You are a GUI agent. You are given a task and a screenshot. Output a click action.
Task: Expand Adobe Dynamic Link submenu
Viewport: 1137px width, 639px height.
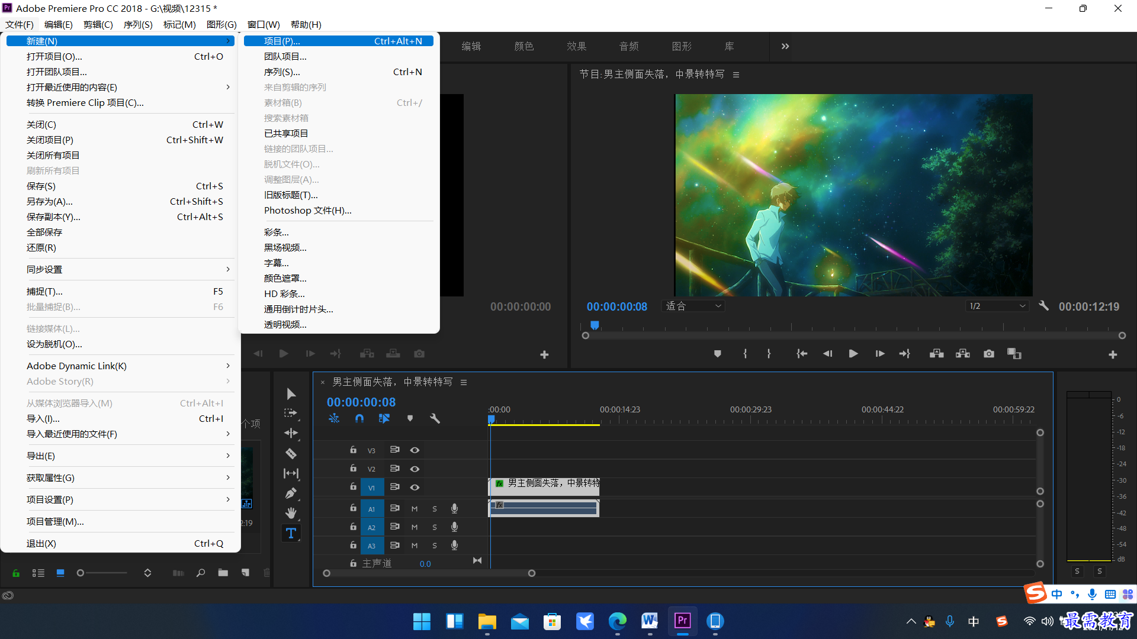click(x=121, y=366)
